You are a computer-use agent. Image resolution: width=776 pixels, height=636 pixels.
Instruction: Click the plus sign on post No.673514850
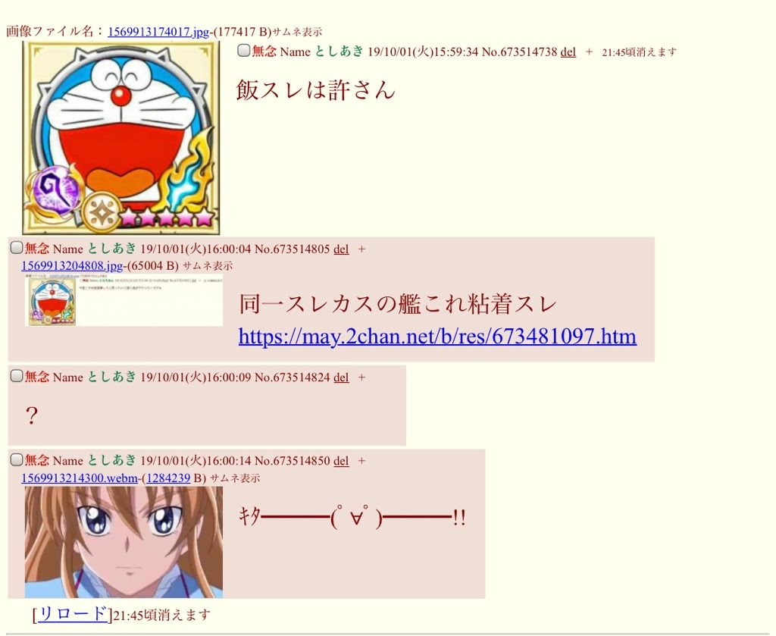coord(361,462)
